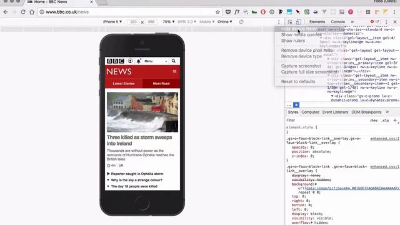Switch to the Elements tab

point(317,22)
